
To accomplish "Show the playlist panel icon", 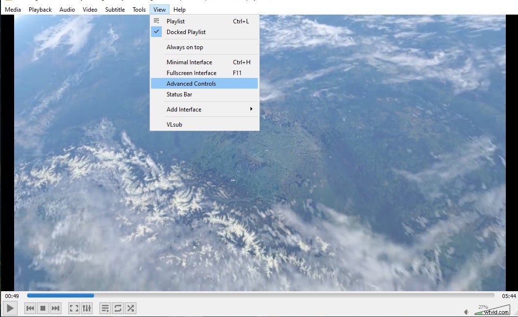I will tap(105, 308).
